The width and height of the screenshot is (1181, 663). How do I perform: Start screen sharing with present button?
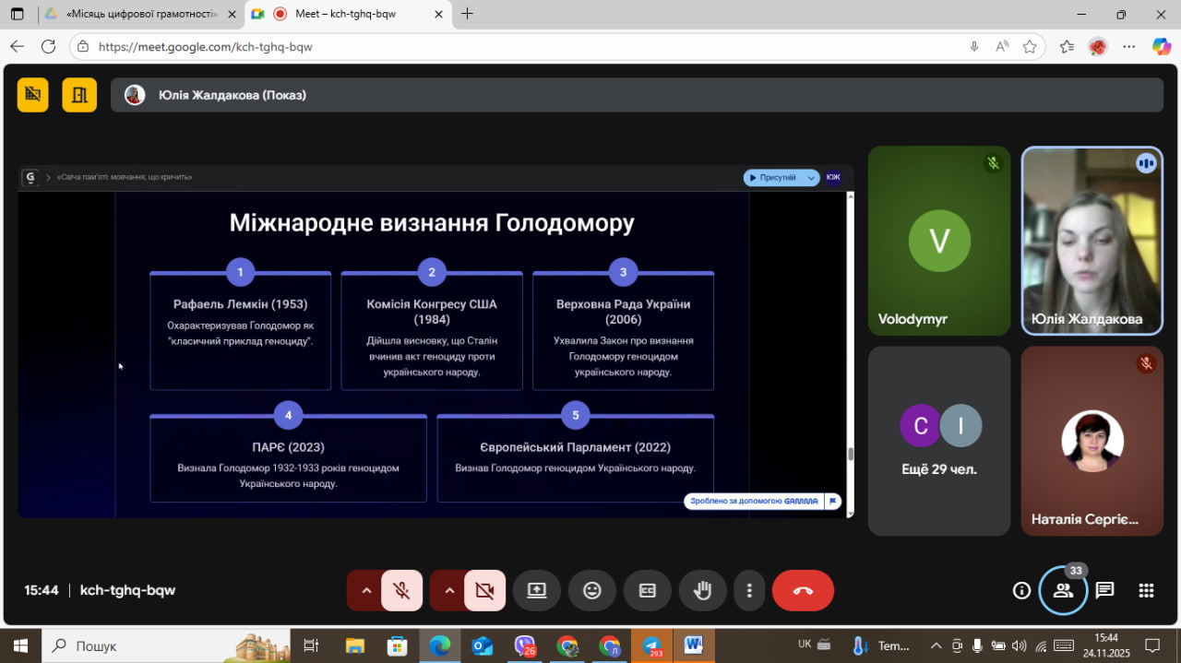point(537,591)
